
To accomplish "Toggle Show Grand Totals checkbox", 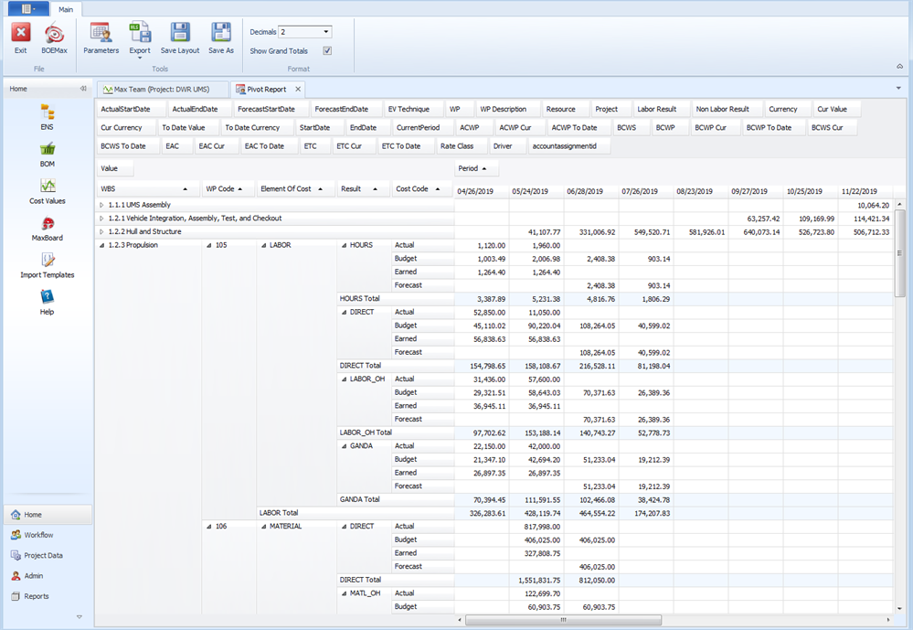I will coord(327,51).
